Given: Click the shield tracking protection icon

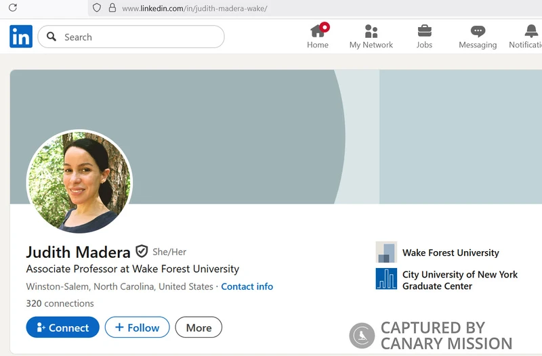Looking at the screenshot, I should tap(97, 8).
